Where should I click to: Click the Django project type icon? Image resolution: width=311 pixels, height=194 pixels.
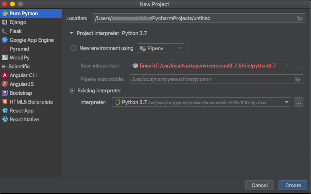[5, 22]
